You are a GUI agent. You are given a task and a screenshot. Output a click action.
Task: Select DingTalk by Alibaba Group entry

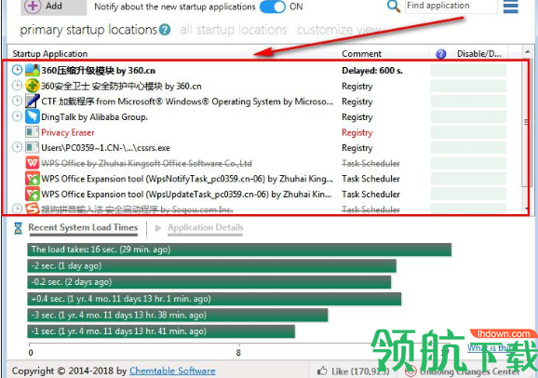tap(94, 116)
